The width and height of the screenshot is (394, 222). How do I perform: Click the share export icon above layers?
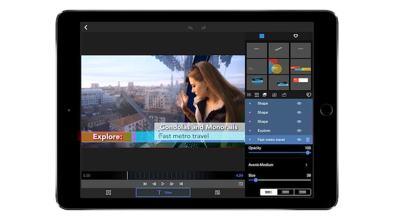point(284,95)
